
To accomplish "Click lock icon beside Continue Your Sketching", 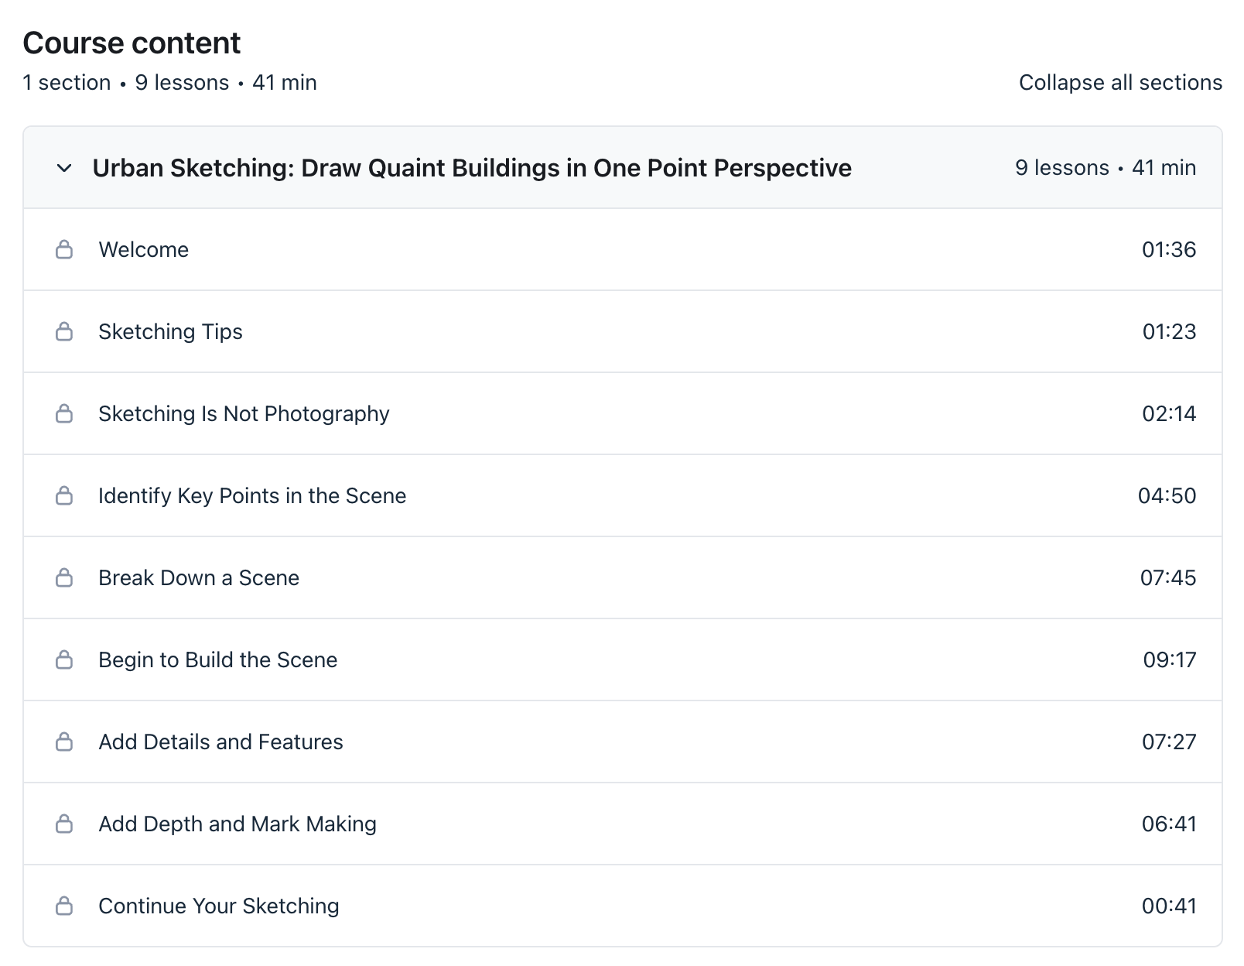I will tap(64, 906).
